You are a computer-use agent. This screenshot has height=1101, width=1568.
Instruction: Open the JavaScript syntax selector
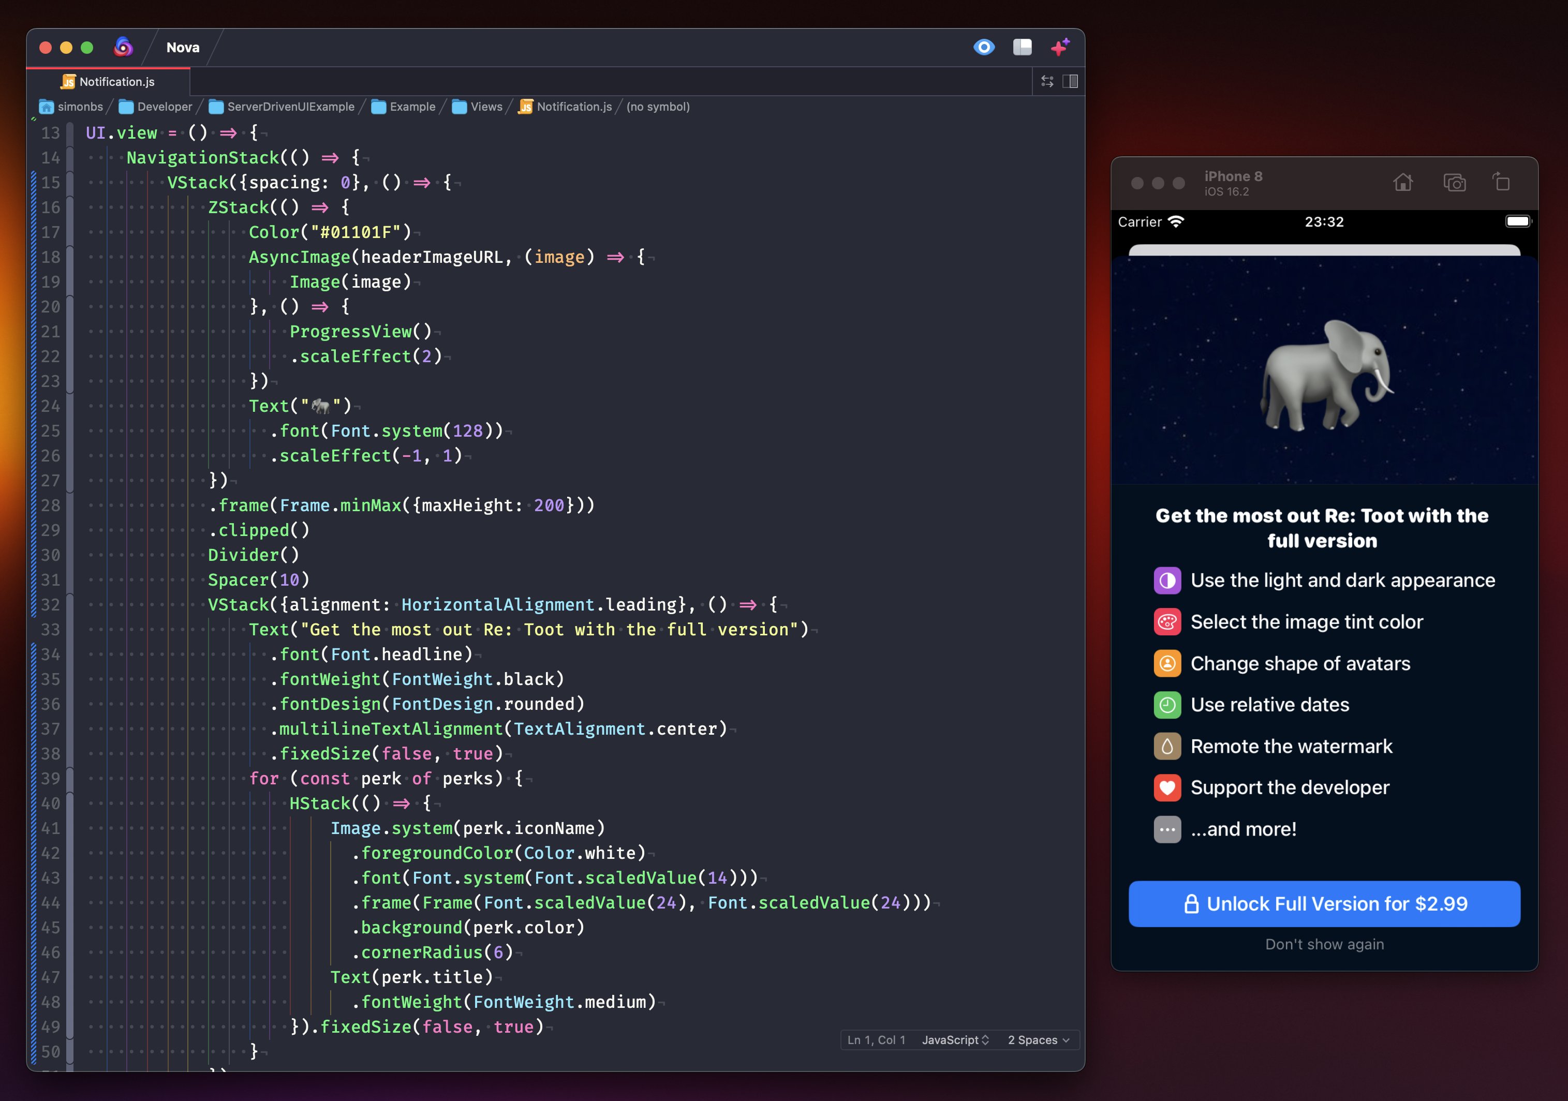coord(955,1039)
